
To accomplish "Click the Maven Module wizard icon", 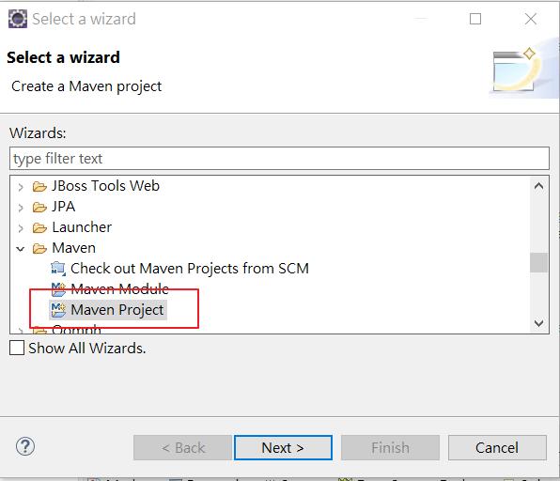I will [58, 289].
